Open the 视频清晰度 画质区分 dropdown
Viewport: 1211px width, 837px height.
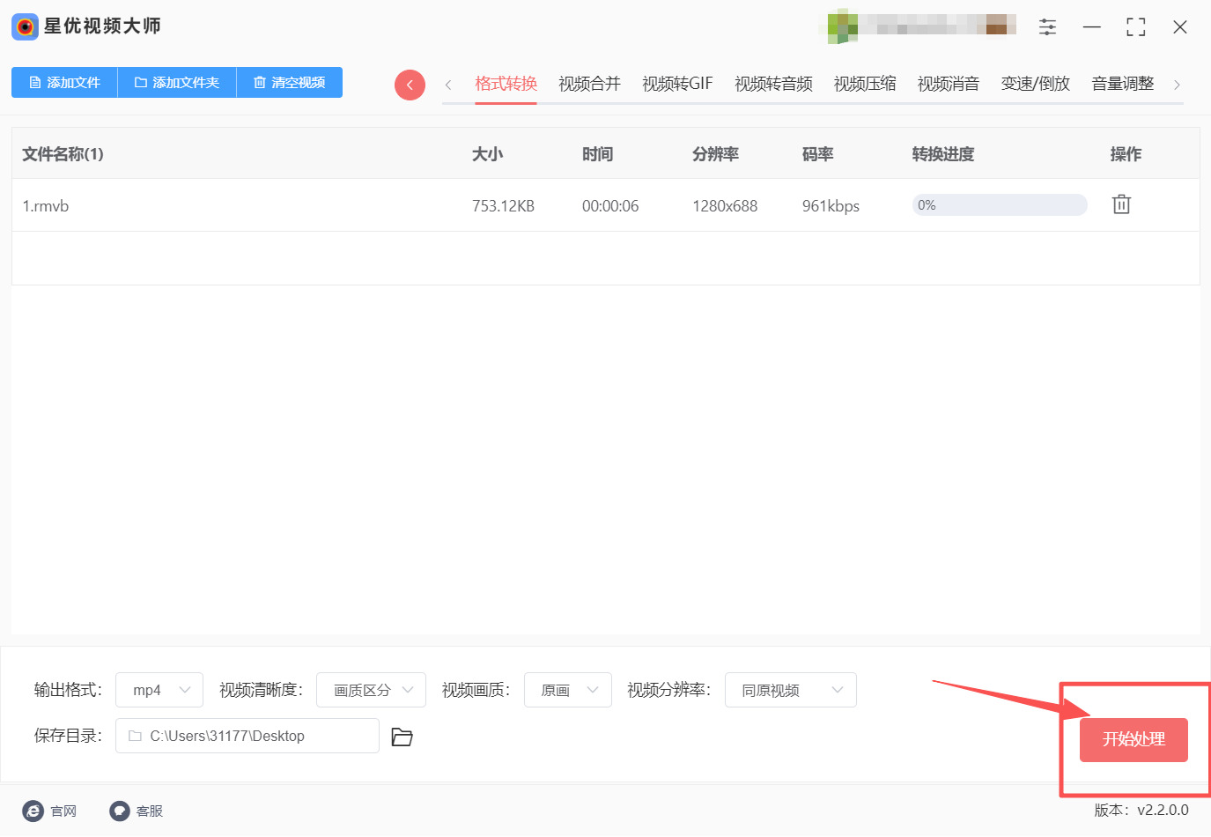pyautogui.click(x=371, y=690)
